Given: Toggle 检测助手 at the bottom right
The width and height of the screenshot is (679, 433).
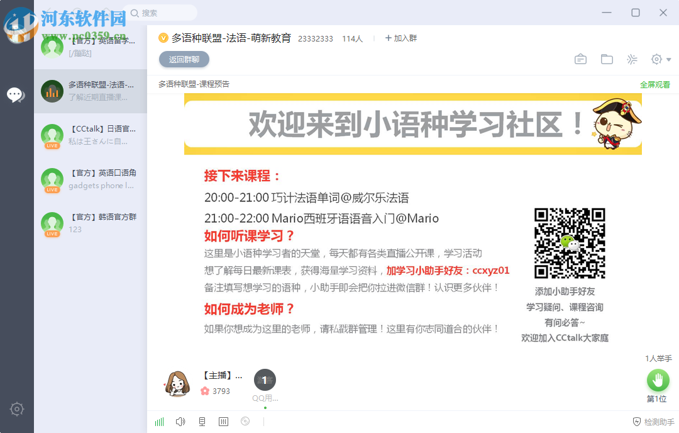Looking at the screenshot, I should point(652,422).
